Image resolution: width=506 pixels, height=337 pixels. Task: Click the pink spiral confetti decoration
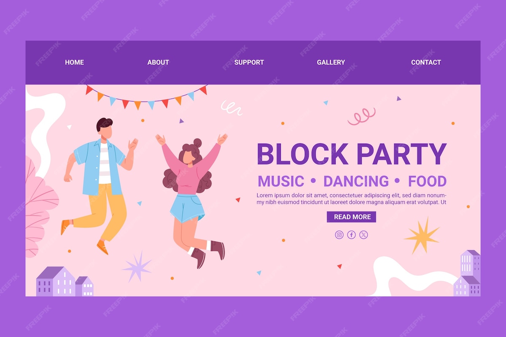(362, 116)
